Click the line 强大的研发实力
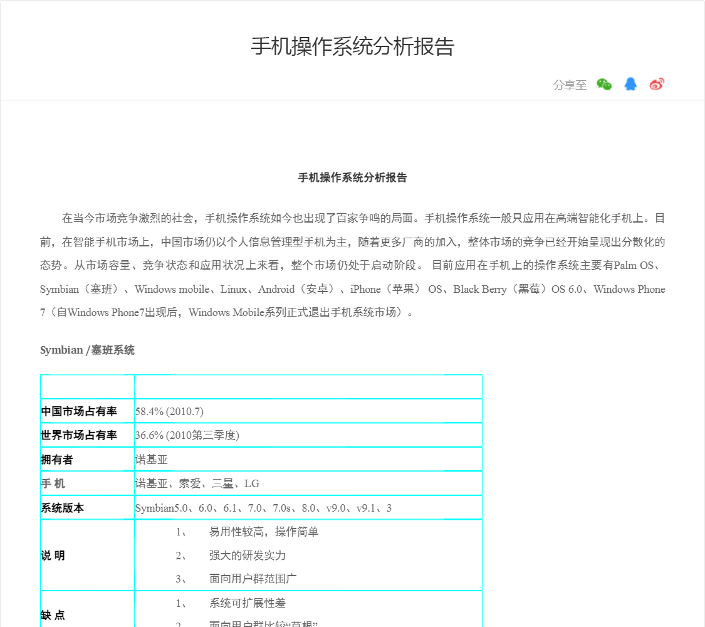 tap(248, 556)
